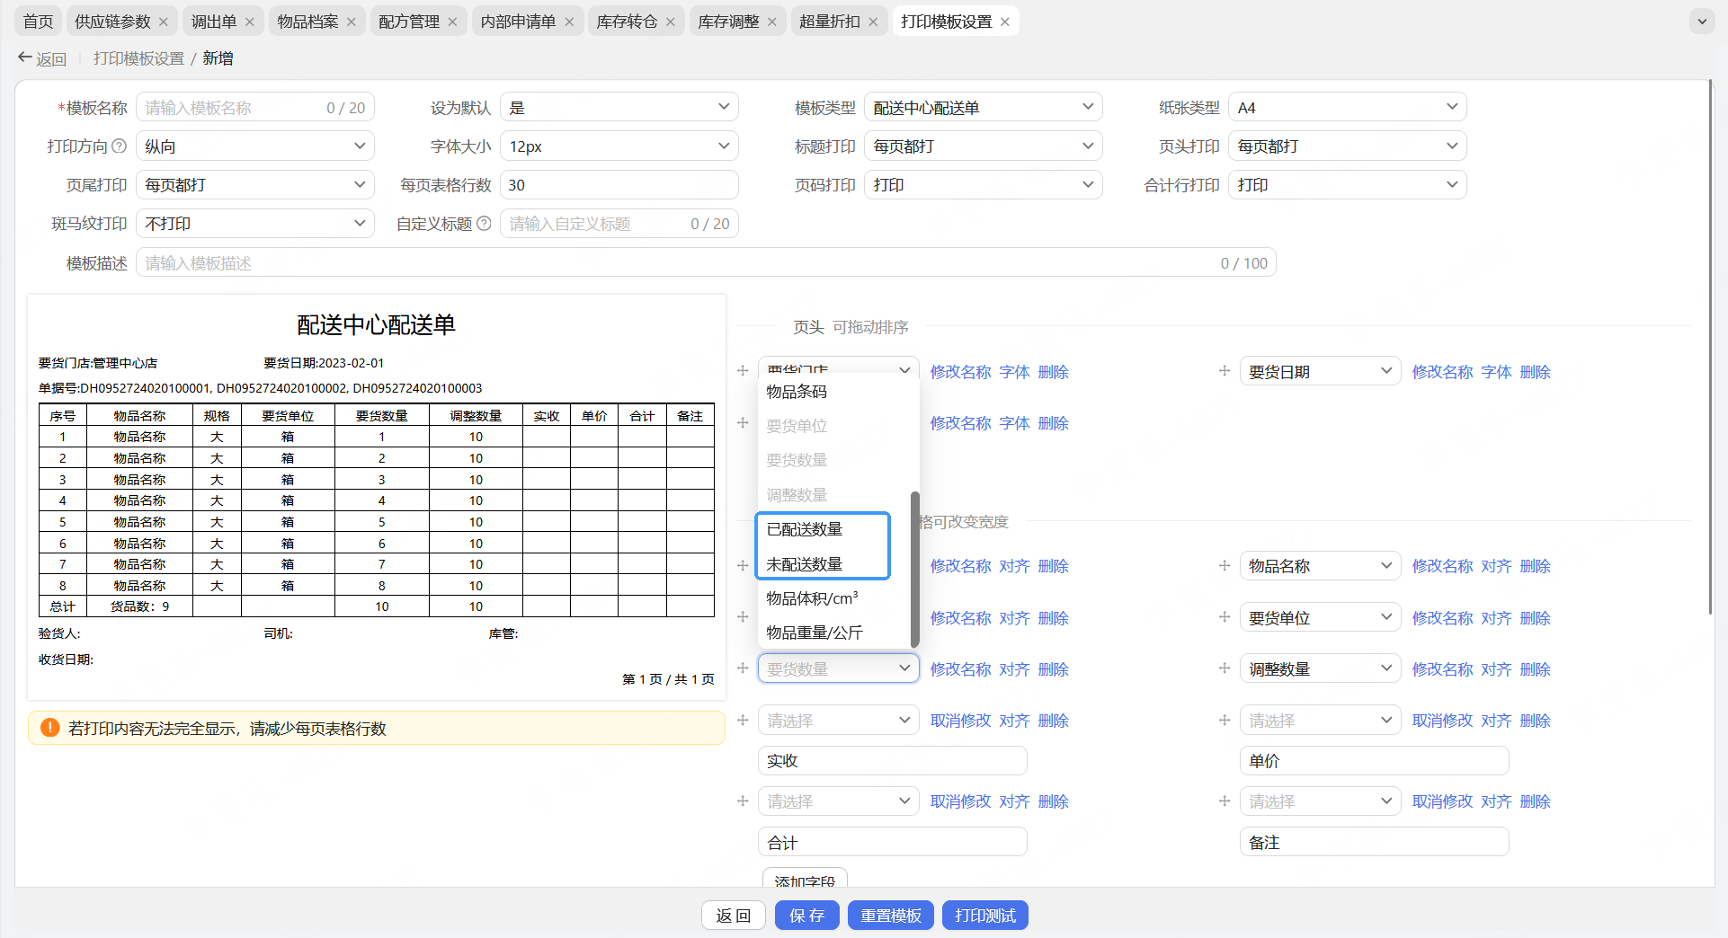Click the drag handle beside 要货日期 field
The width and height of the screenshot is (1728, 938).
point(1225,371)
